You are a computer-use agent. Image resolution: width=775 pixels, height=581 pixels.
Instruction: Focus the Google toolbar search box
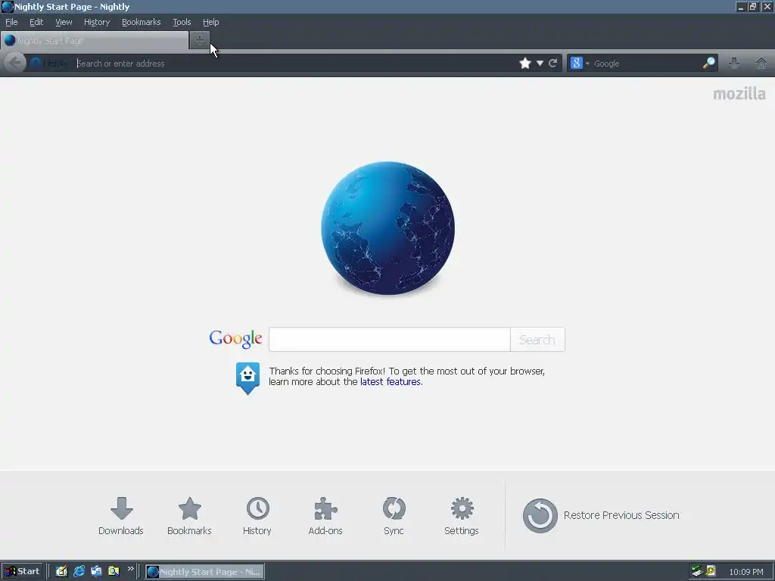tap(646, 64)
